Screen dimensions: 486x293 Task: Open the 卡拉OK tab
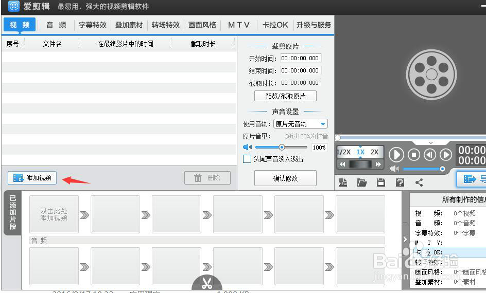[275, 25]
